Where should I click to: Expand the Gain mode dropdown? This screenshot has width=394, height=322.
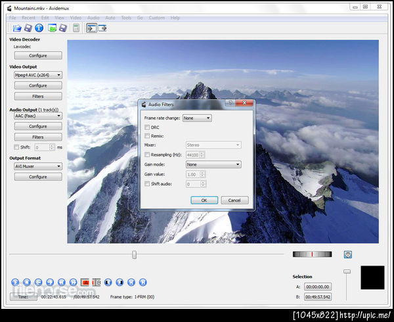213,164
